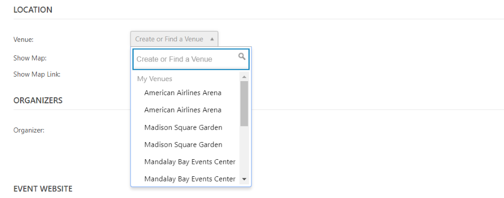Viewport: 504px width, 198px height.
Task: Collapse the Create or Find a Venue selector
Action: pyautogui.click(x=174, y=39)
